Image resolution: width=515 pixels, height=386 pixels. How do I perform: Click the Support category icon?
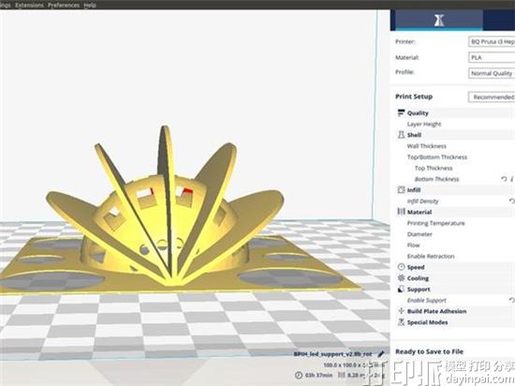pyautogui.click(x=401, y=289)
